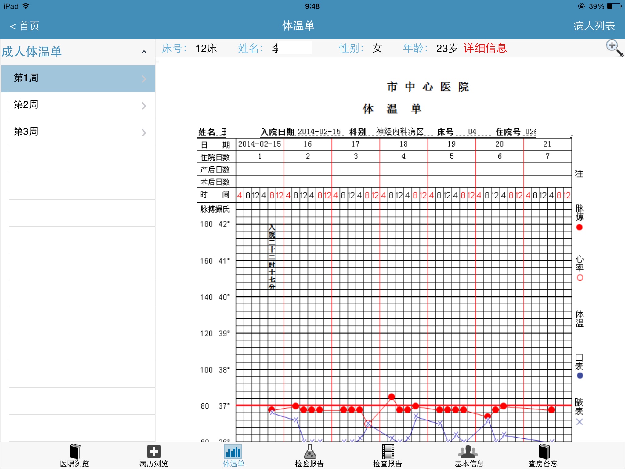Image resolution: width=625 pixels, height=469 pixels.
Task: Switch to the 医嘱浏览 tab label
Action: pyautogui.click(x=74, y=464)
